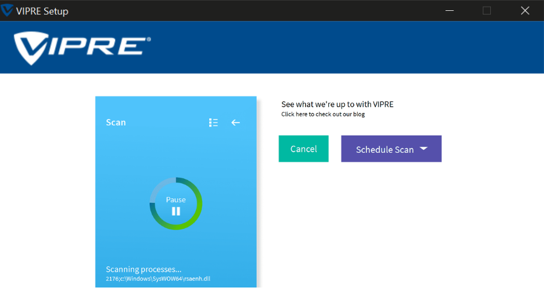Click the rsaenh.dll file path text
This screenshot has height=302, width=544.
tap(158, 279)
